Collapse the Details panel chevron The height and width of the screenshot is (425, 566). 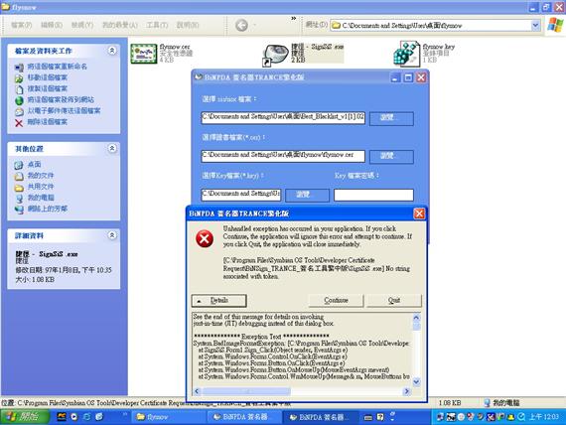tap(112, 235)
